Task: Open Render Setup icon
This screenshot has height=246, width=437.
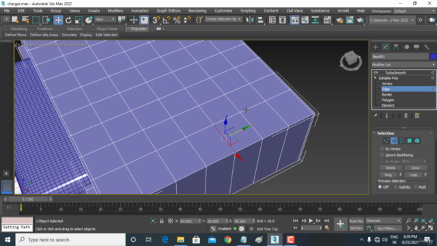Action: click(x=339, y=20)
